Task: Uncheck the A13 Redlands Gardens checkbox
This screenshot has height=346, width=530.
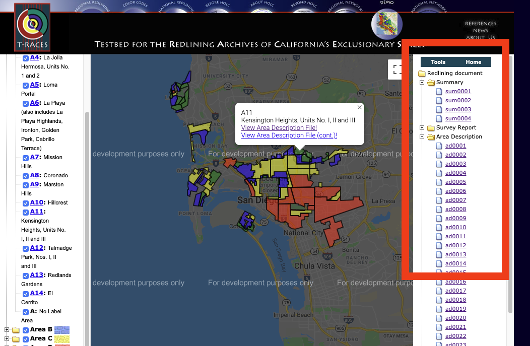Action: 25,275
